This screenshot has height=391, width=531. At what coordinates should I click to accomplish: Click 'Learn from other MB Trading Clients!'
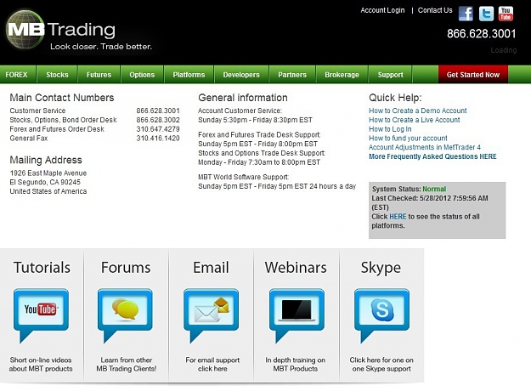127,365
